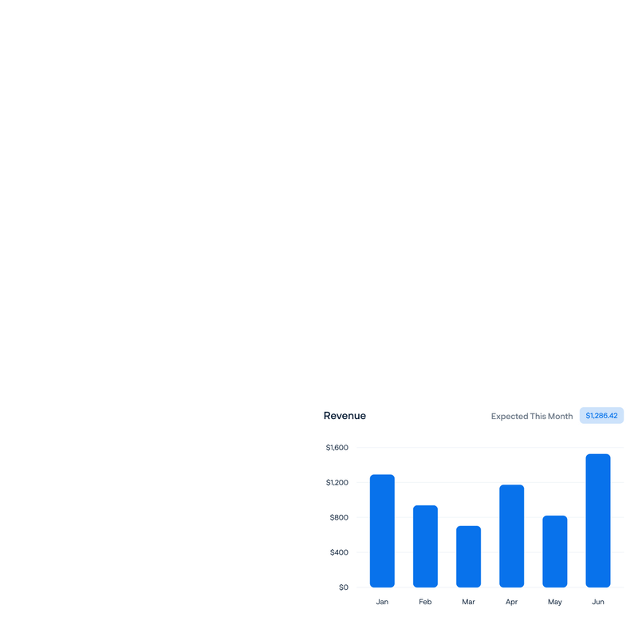This screenshot has width=638, height=621.
Task: Select the March revenue bar
Action: [x=468, y=556]
